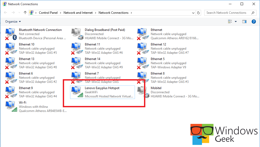Open the Help question mark icon
The height and width of the screenshot is (147, 260).
pyautogui.click(x=254, y=22)
